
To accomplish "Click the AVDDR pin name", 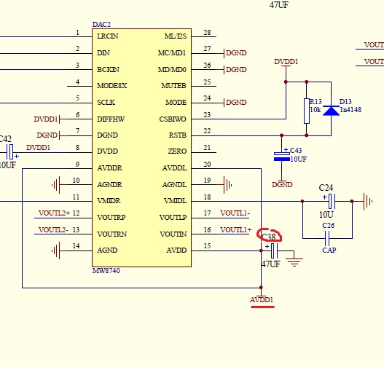I will point(109,168).
